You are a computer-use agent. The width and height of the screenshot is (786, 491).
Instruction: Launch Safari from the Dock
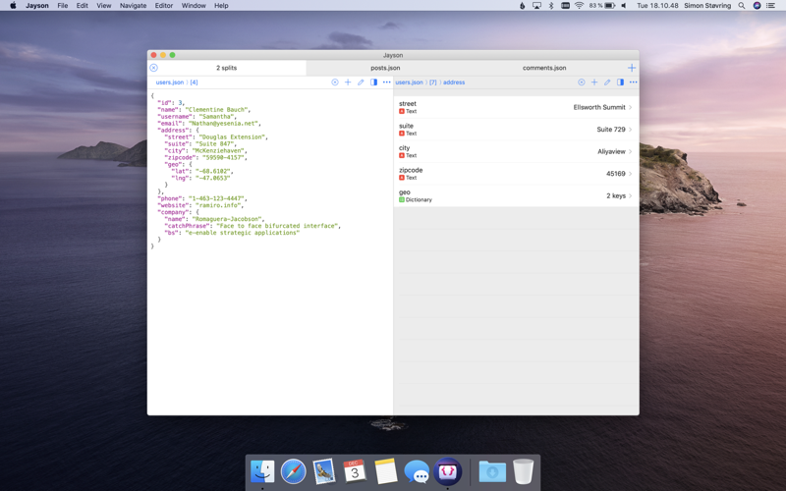coord(293,471)
